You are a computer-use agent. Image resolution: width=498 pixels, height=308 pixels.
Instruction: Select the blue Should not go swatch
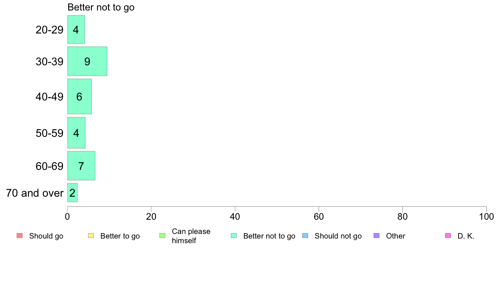point(305,236)
